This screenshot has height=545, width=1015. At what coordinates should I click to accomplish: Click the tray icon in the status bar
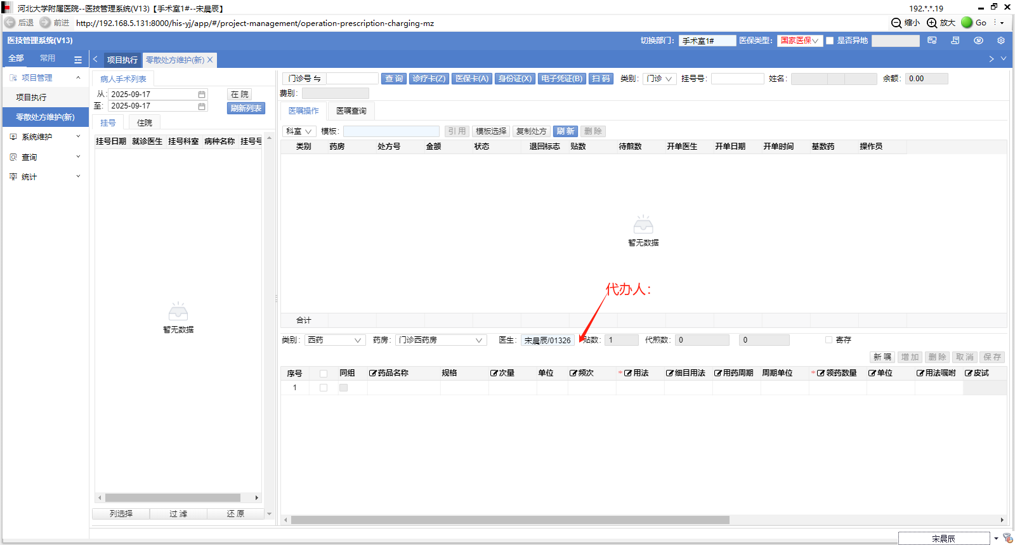pos(1008,538)
